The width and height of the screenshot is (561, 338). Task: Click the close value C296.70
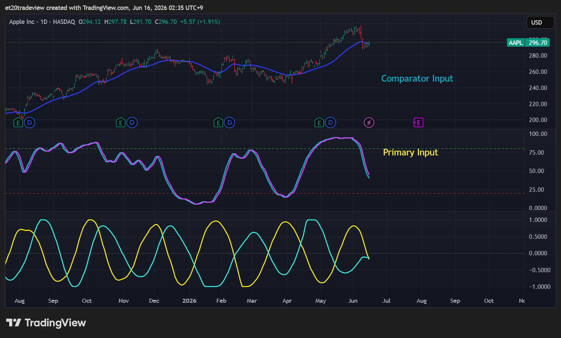pyautogui.click(x=166, y=22)
